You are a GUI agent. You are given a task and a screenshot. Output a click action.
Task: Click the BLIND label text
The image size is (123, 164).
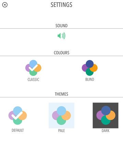click(90, 79)
